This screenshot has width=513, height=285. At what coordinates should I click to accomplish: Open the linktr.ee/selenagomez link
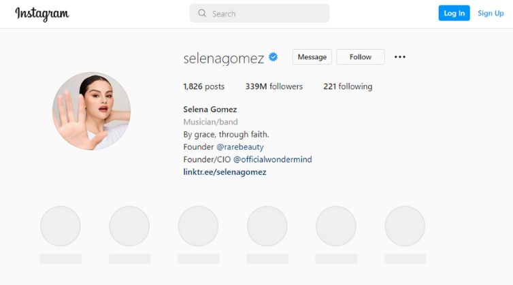click(x=225, y=172)
